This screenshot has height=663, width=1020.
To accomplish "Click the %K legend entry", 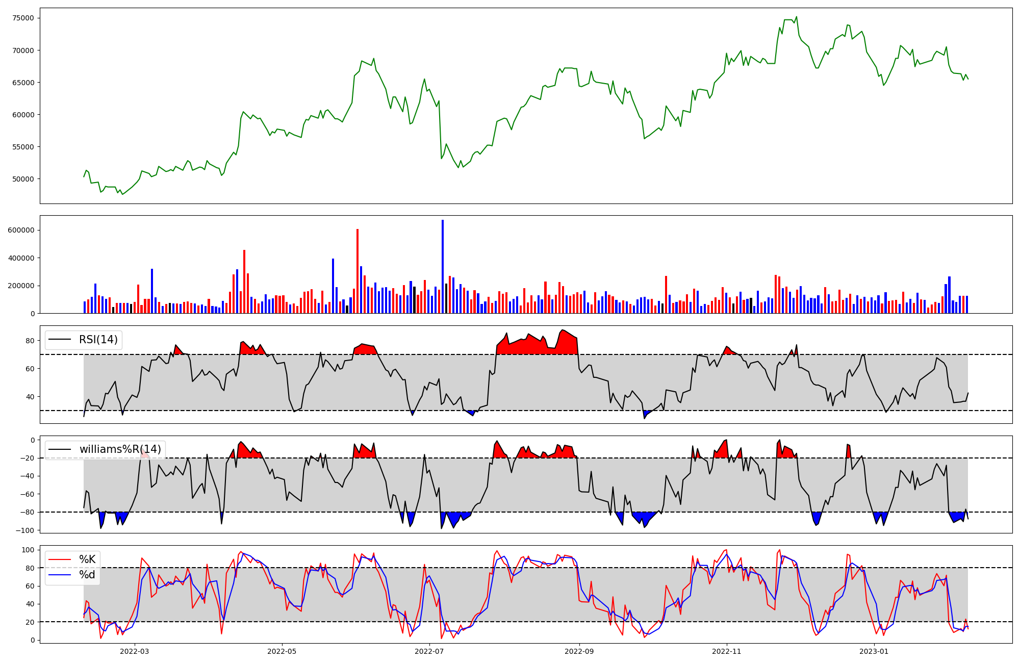I will pyautogui.click(x=87, y=559).
